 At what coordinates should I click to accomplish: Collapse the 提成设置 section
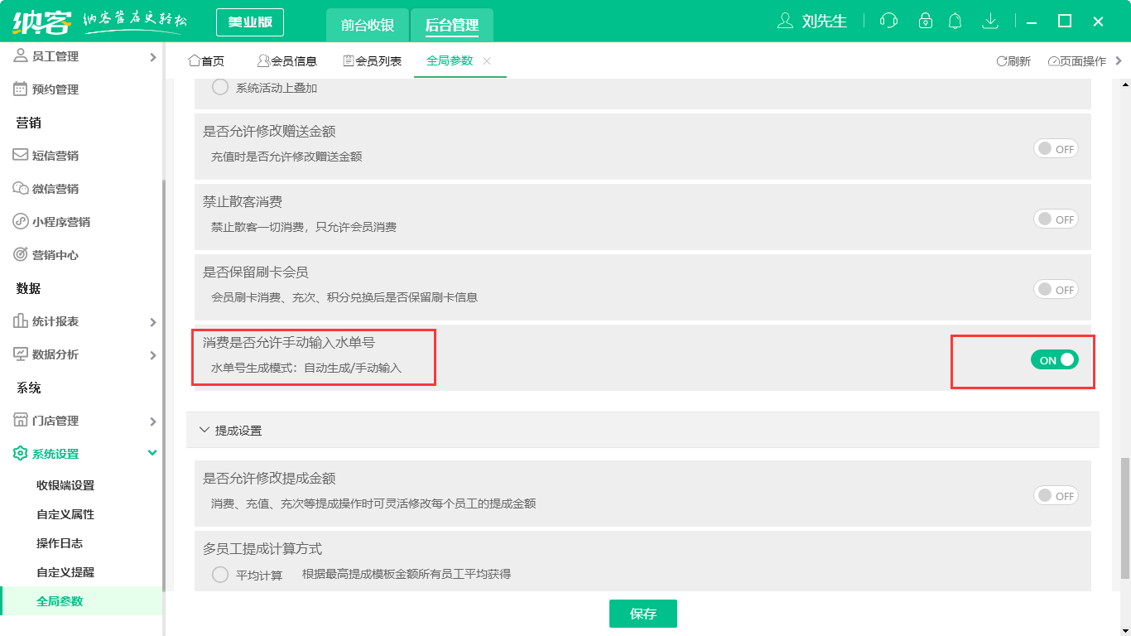click(205, 431)
